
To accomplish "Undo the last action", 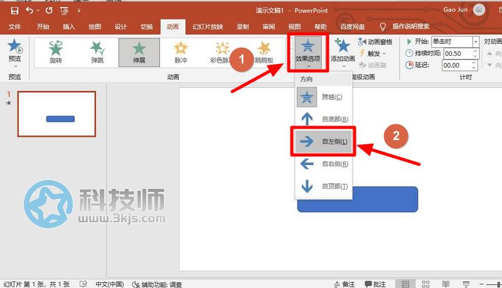I will (29, 11).
